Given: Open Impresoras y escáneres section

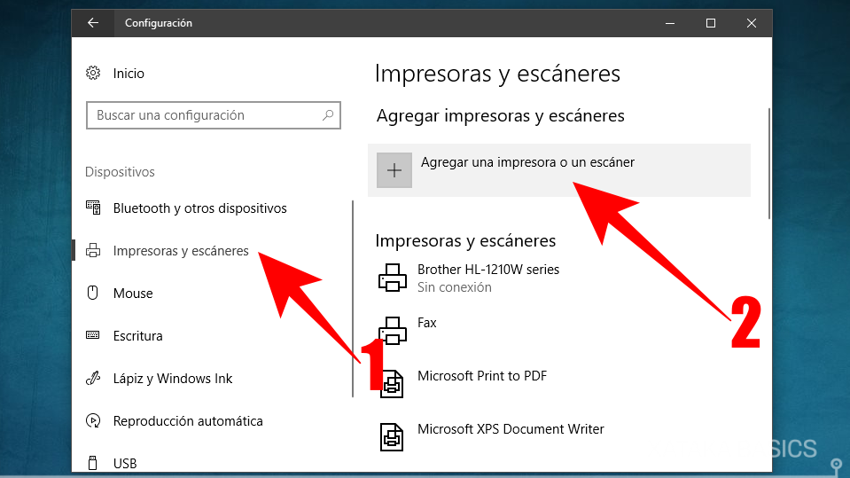Looking at the screenshot, I should click(x=181, y=251).
